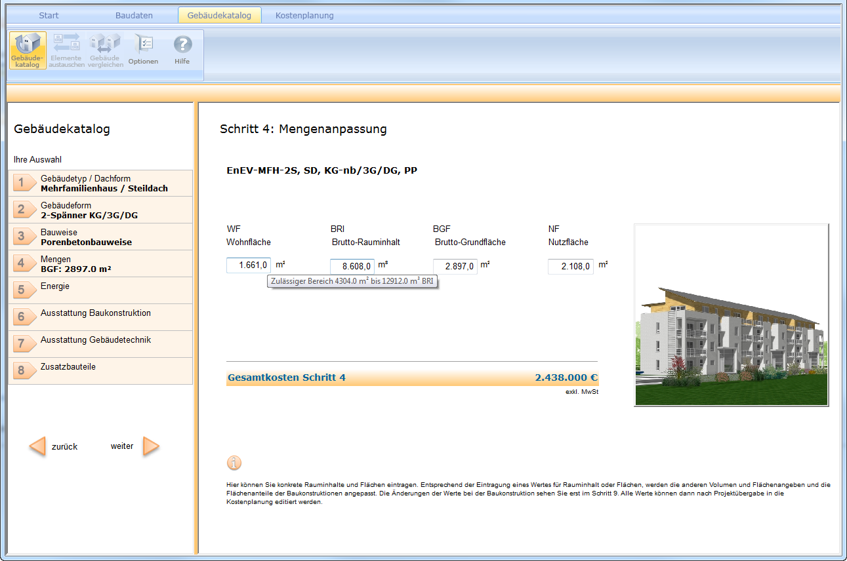The height and width of the screenshot is (561, 847).
Task: Click the weiter right arrow icon
Action: pyautogui.click(x=151, y=446)
